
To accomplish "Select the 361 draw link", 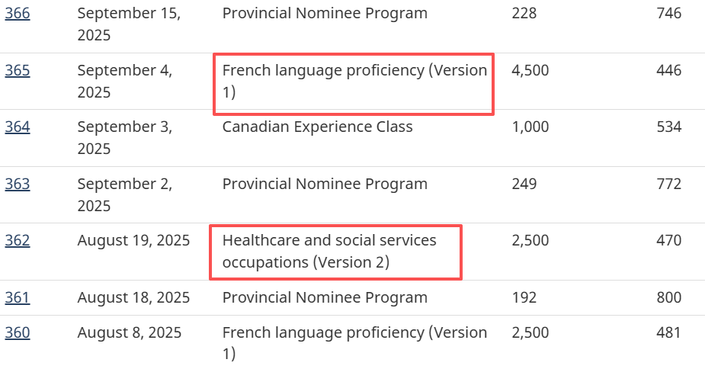I will point(18,297).
